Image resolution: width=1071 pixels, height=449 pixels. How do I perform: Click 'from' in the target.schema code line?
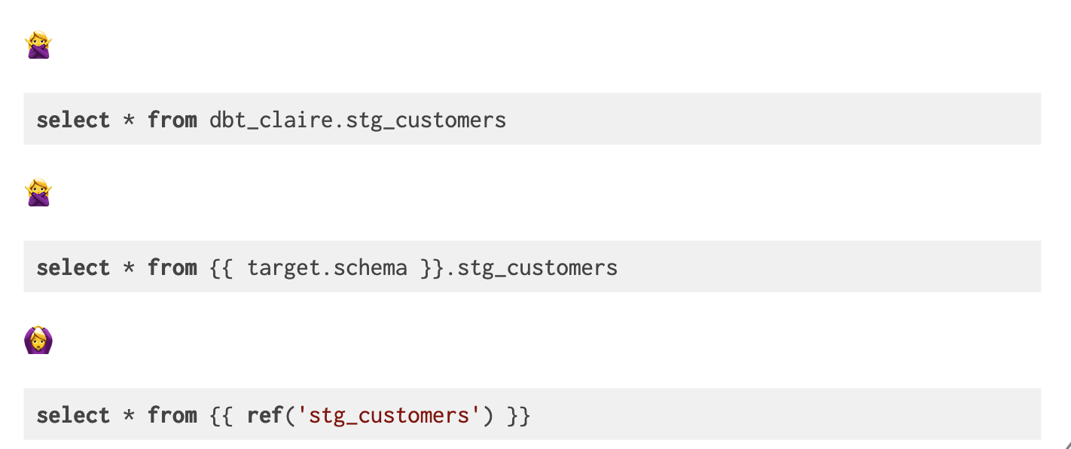[x=172, y=267]
